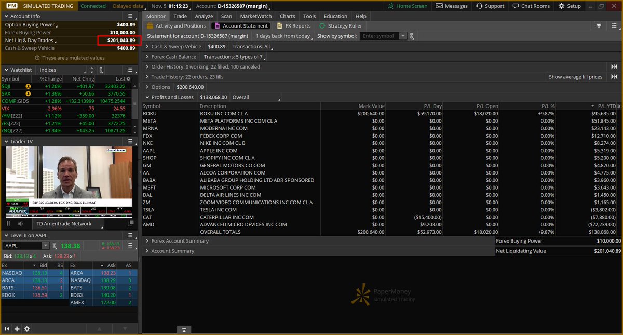Open Support
The height and width of the screenshot is (335, 623).
tap(489, 6)
